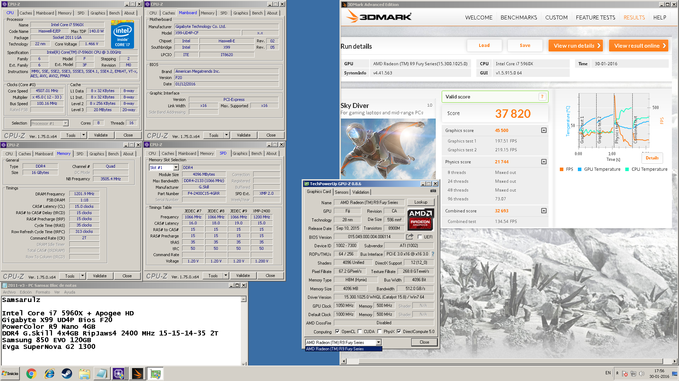Toggle the PhysX checkbox
Screen dimensions: 679x381
tap(379, 332)
